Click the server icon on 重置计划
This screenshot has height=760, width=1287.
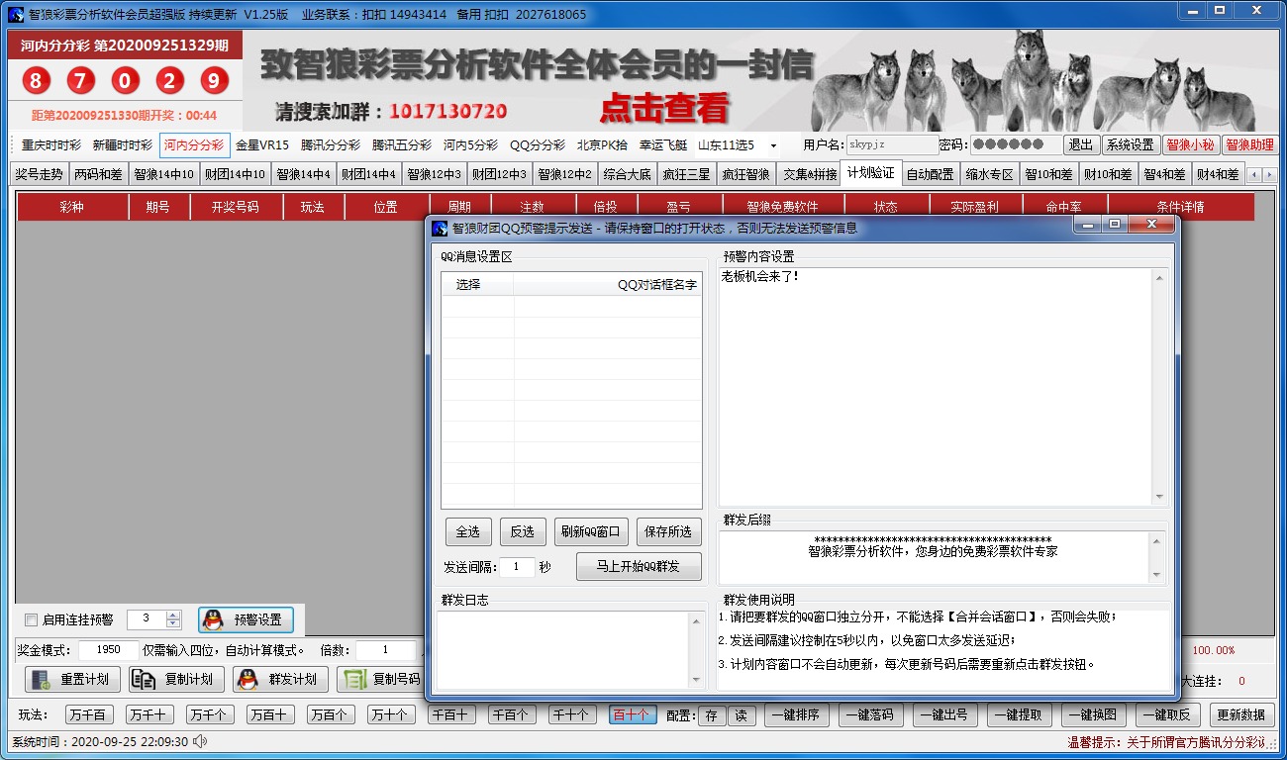(40, 680)
